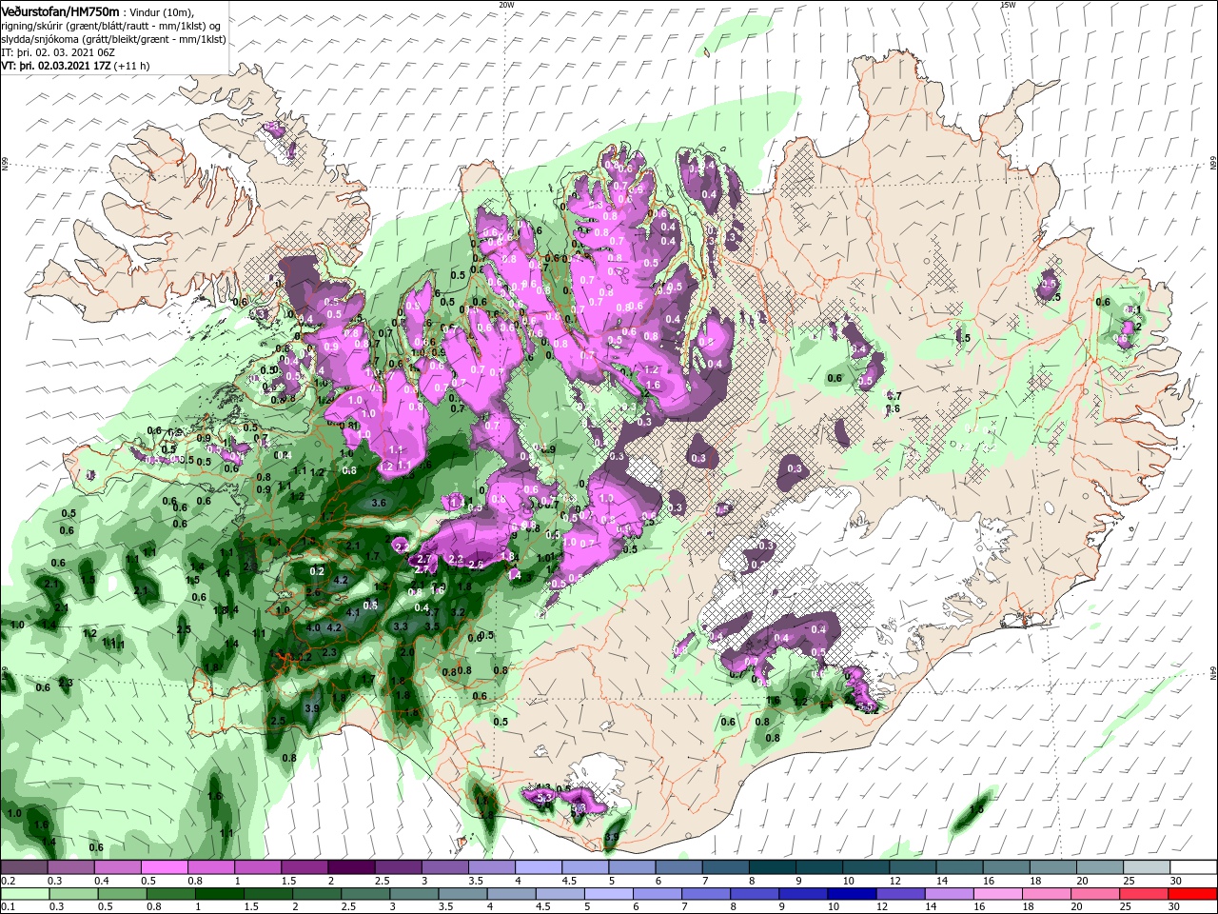Click the 4.1 rainfall value on the map
Viewport: 1218px width, 914px height.
(353, 613)
